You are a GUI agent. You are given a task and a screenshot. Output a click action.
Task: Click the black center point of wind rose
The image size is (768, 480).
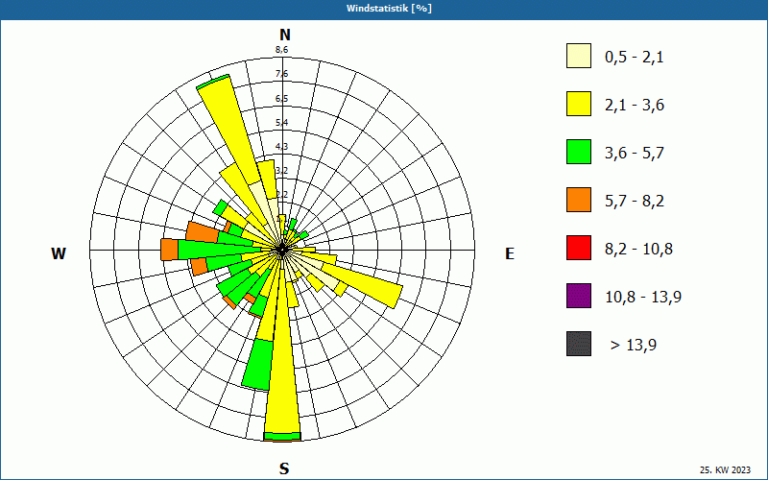pos(281,250)
